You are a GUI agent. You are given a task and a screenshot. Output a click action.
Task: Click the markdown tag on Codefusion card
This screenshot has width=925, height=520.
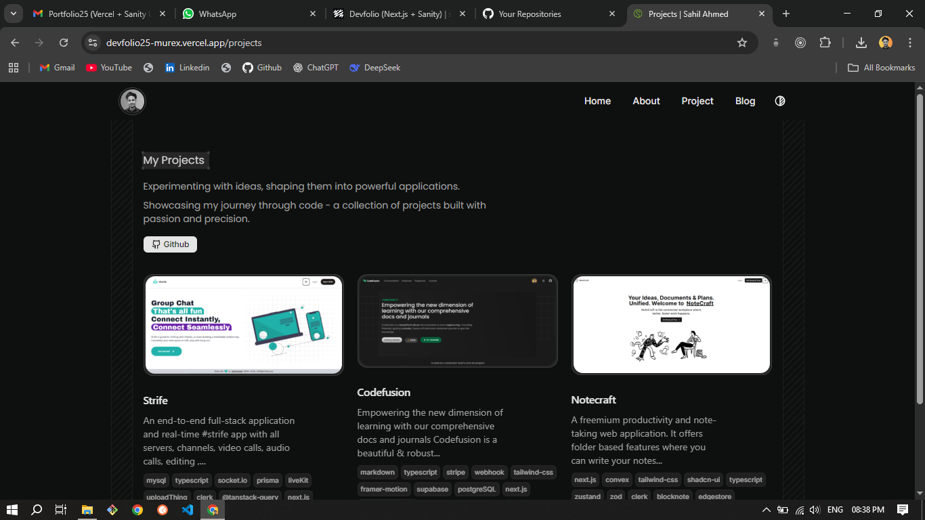(x=377, y=472)
